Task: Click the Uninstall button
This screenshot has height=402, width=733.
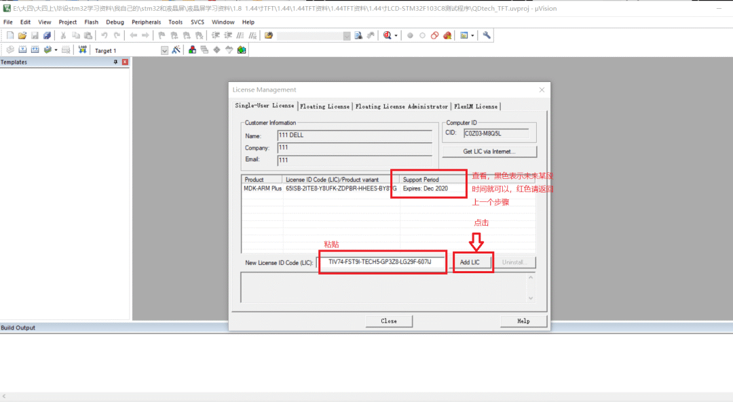Action: point(514,262)
